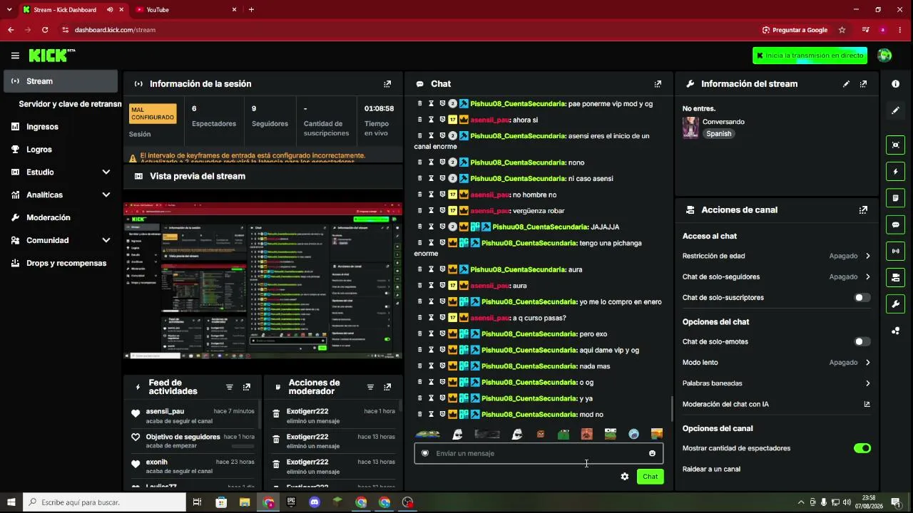
Task: Open chat settings gear next to Chat button
Action: [x=625, y=477]
